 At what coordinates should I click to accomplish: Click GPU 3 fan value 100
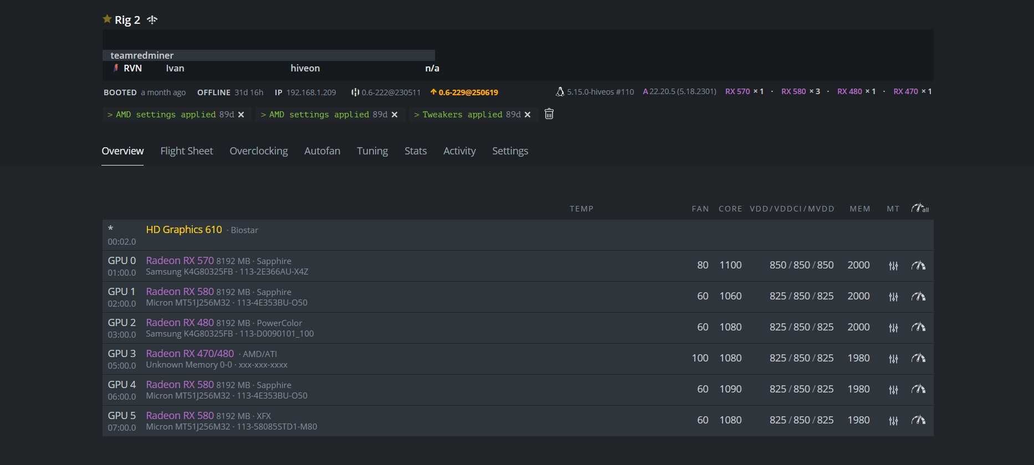pyautogui.click(x=700, y=358)
